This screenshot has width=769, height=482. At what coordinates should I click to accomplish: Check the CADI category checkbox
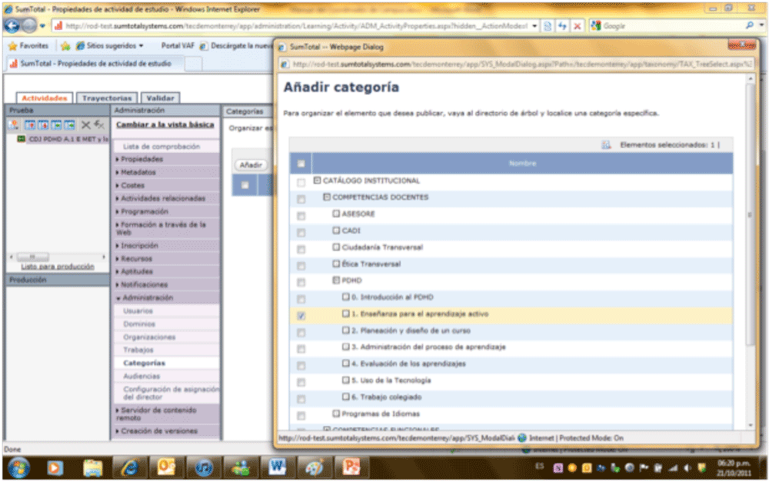tap(301, 232)
